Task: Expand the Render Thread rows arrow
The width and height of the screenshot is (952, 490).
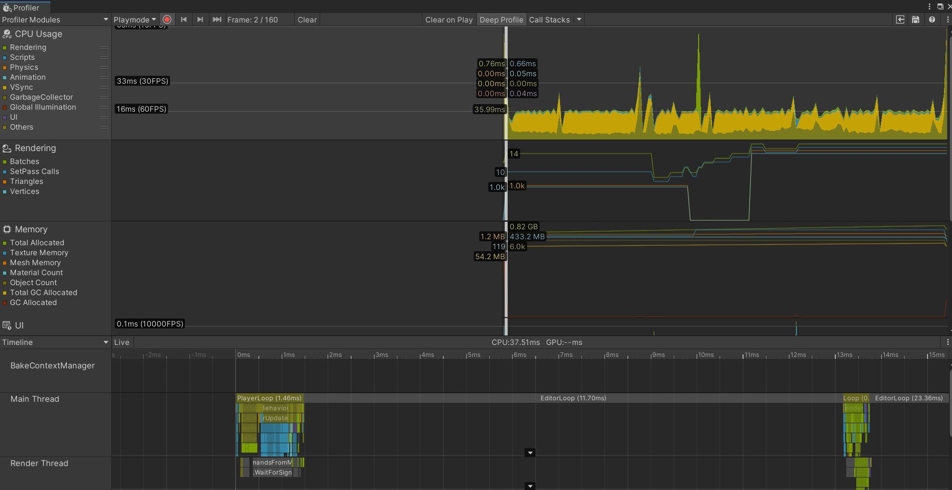Action: pos(530,486)
